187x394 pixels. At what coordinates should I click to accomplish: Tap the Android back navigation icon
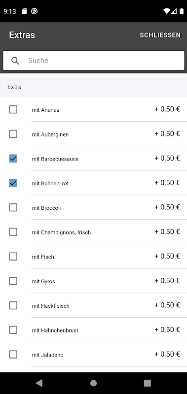coord(39,383)
